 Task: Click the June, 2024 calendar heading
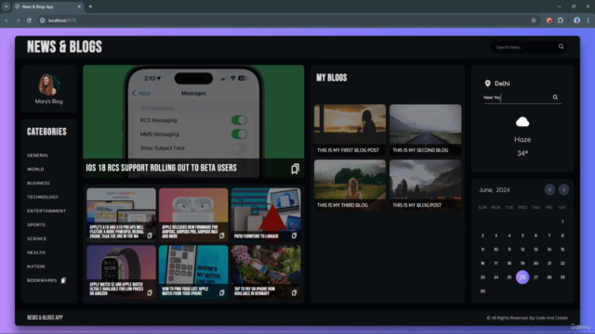coord(494,190)
